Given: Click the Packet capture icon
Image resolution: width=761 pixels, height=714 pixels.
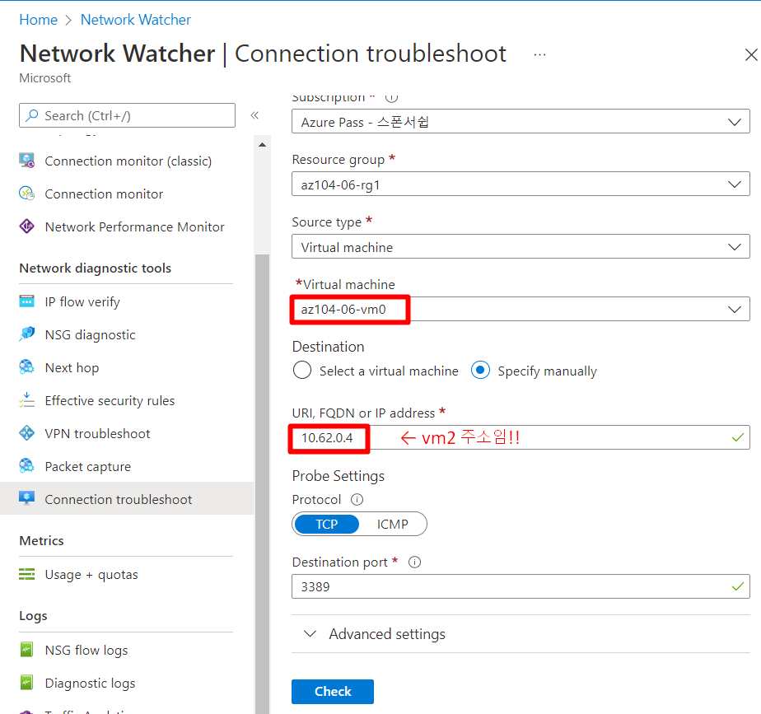Looking at the screenshot, I should (x=26, y=466).
